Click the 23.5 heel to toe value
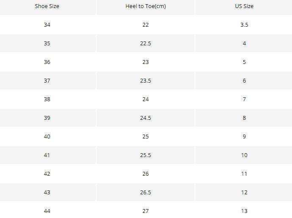The width and height of the screenshot is (292, 218). [146, 80]
